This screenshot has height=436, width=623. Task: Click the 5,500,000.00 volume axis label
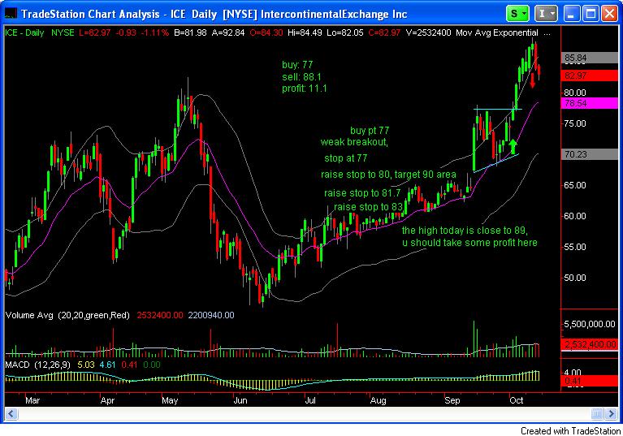(x=590, y=325)
